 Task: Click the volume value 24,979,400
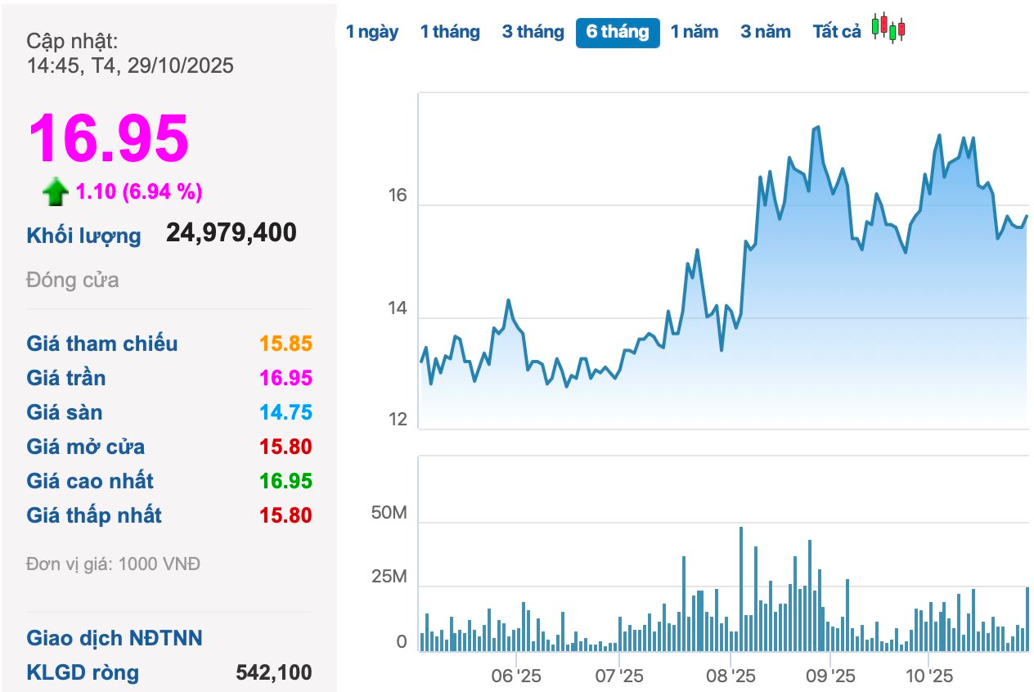pyautogui.click(x=232, y=233)
